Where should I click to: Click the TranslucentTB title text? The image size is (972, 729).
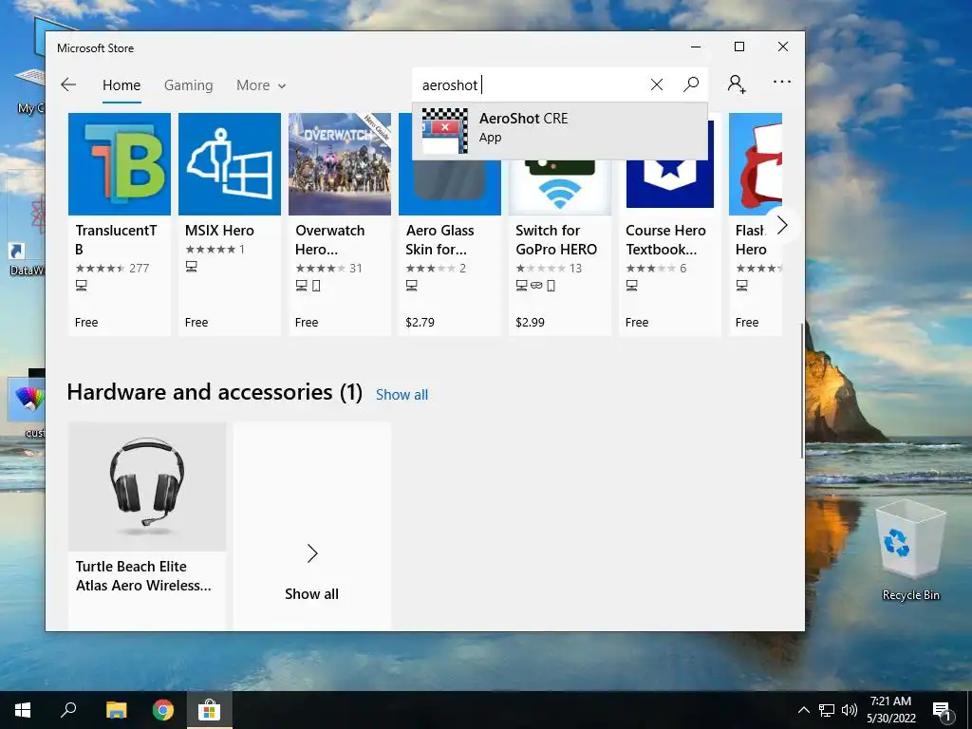pos(116,240)
